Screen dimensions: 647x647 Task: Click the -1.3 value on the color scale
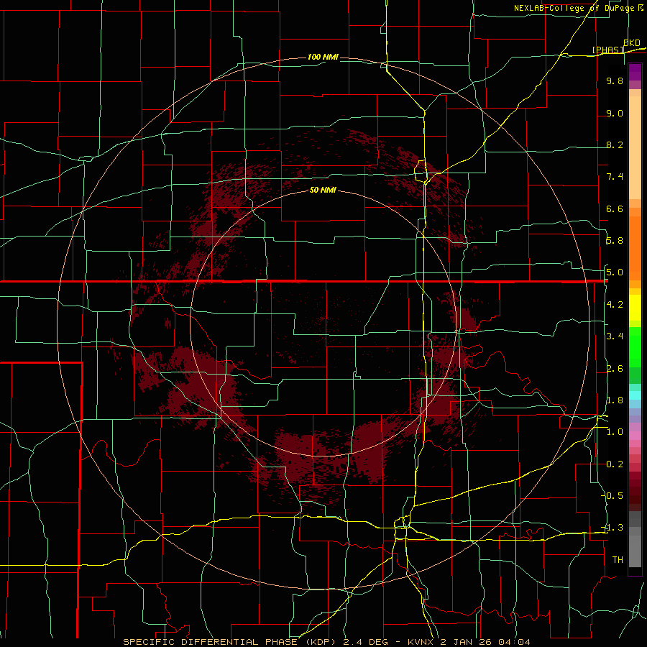(613, 528)
